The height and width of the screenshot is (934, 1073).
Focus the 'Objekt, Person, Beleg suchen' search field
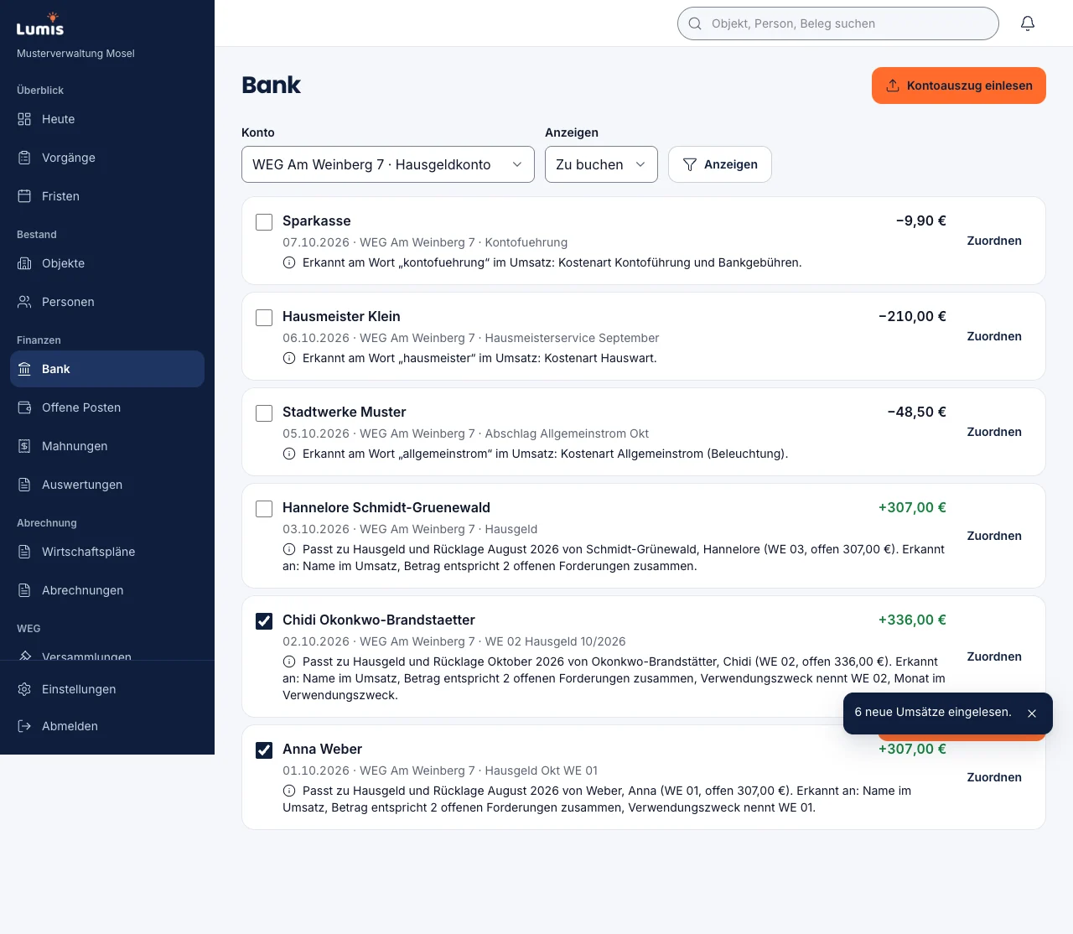[x=838, y=23]
